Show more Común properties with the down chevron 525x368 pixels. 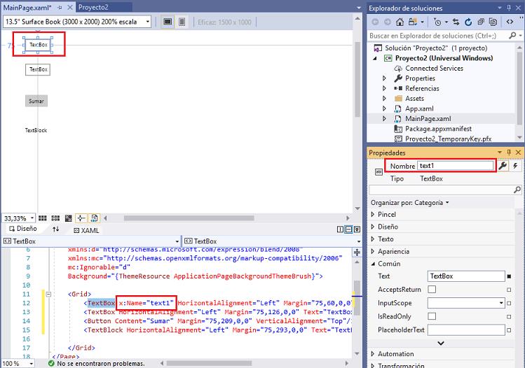pos(441,343)
